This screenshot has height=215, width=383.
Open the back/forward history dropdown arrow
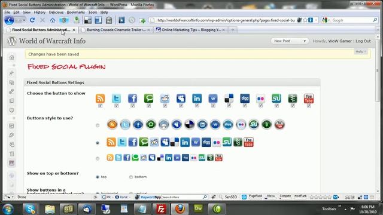pos(24,20)
